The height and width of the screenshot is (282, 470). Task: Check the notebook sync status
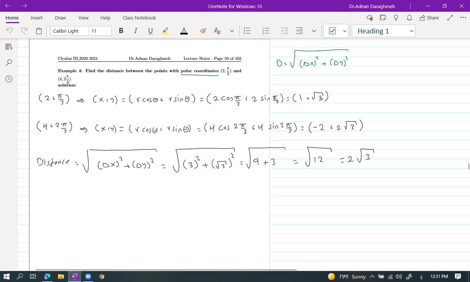(370, 18)
